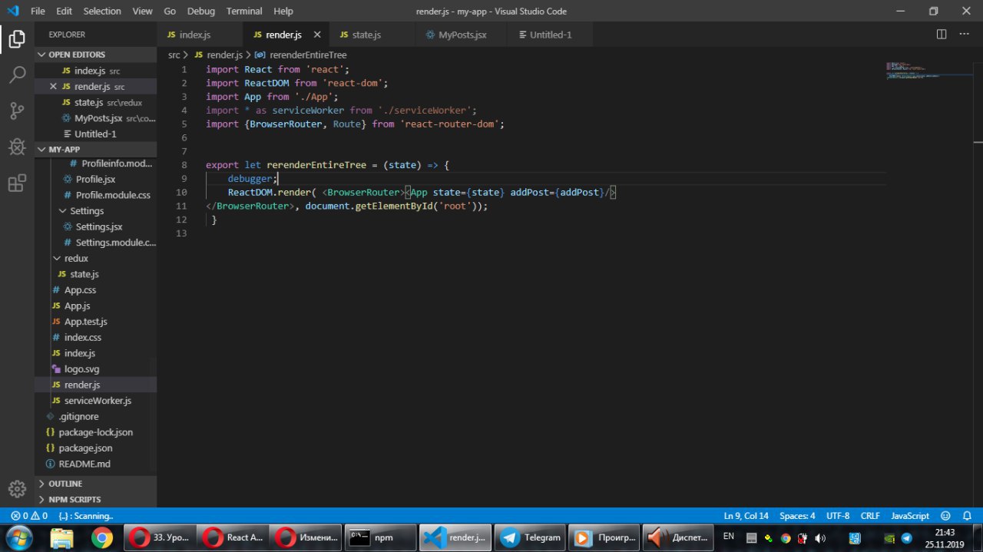Collapse the Open Editors section
This screenshot has height=552, width=983.
77,55
